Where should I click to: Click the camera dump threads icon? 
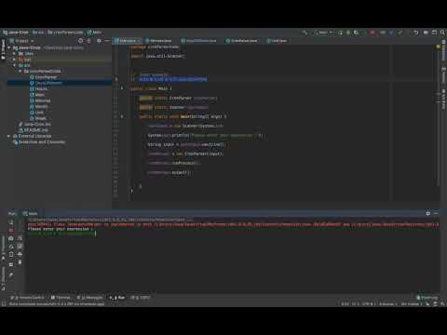point(11,238)
